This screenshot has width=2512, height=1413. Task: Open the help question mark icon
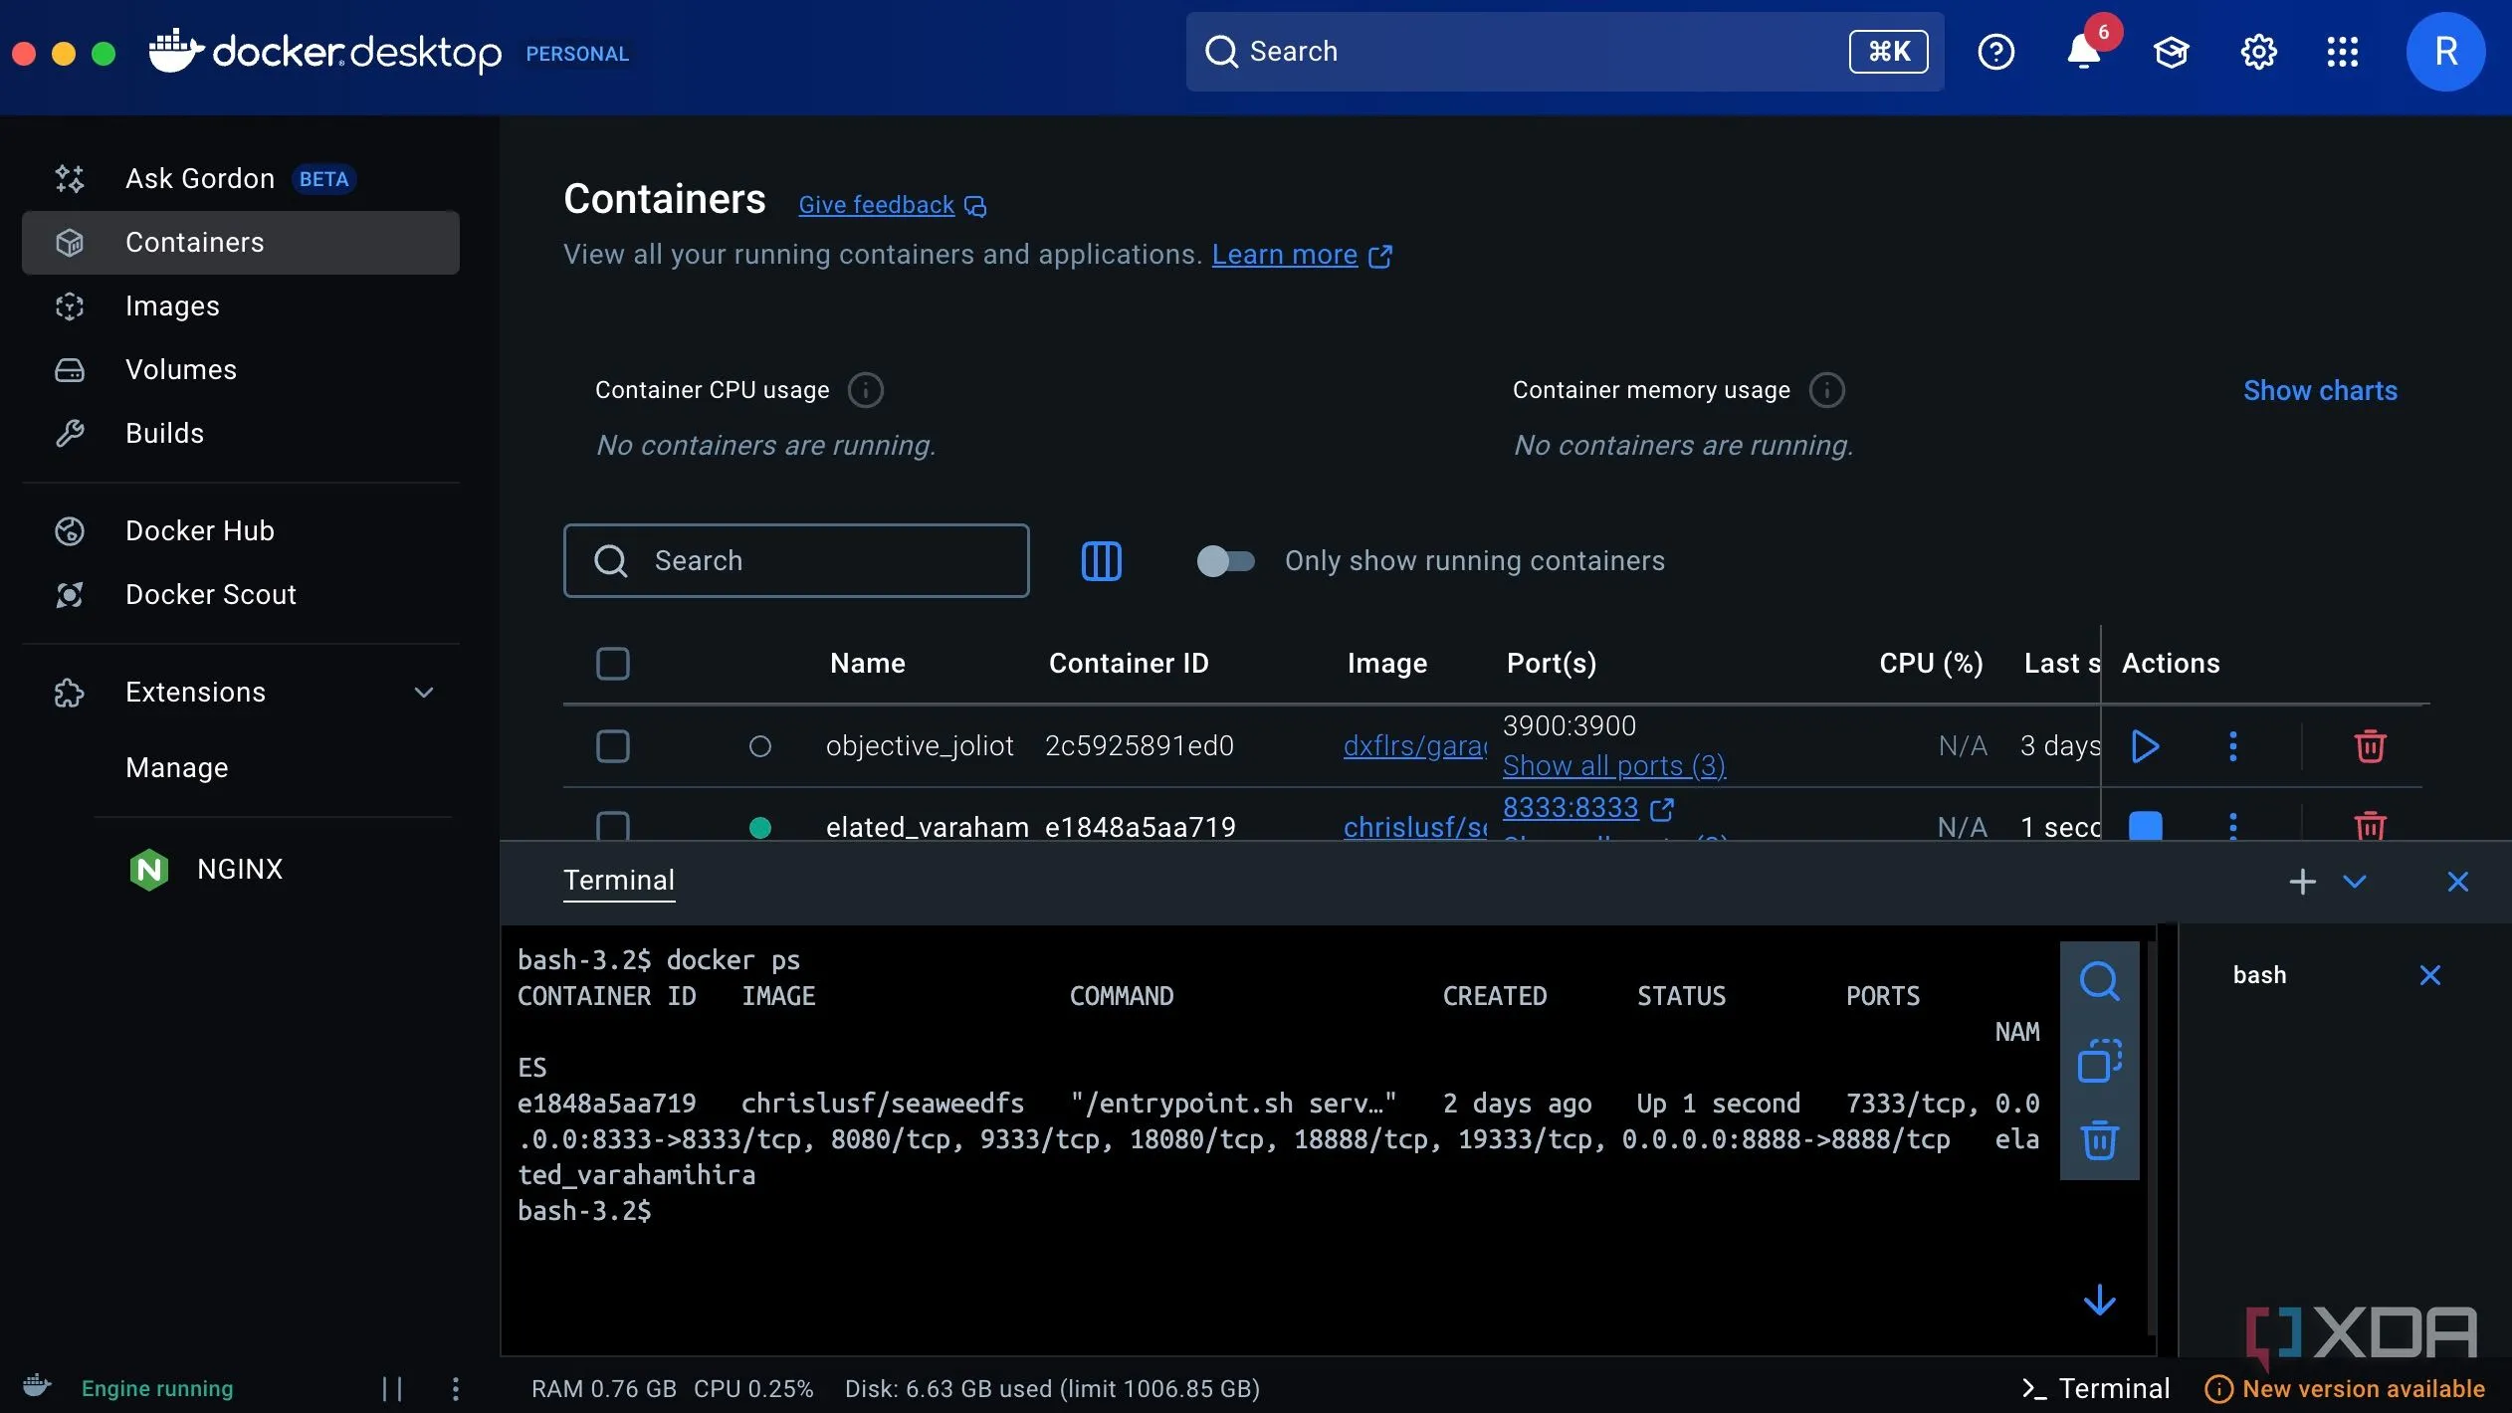click(x=1995, y=52)
